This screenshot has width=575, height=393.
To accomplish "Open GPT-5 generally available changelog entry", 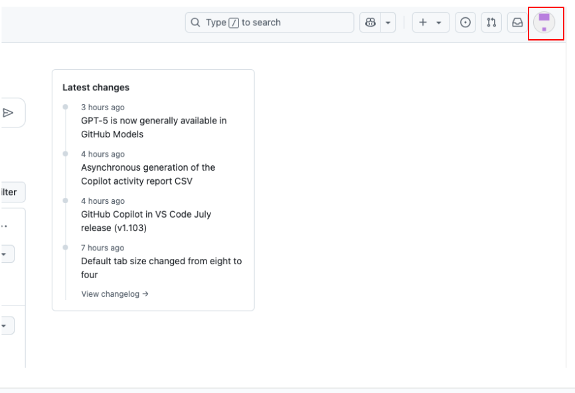I will (x=153, y=127).
